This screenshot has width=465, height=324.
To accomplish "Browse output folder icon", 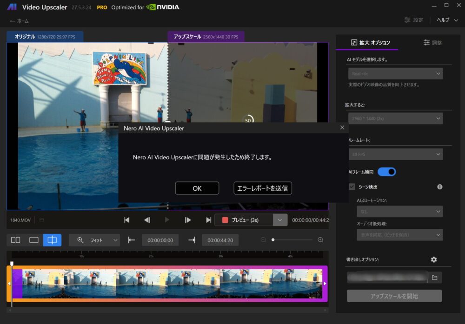I will 434,278.
